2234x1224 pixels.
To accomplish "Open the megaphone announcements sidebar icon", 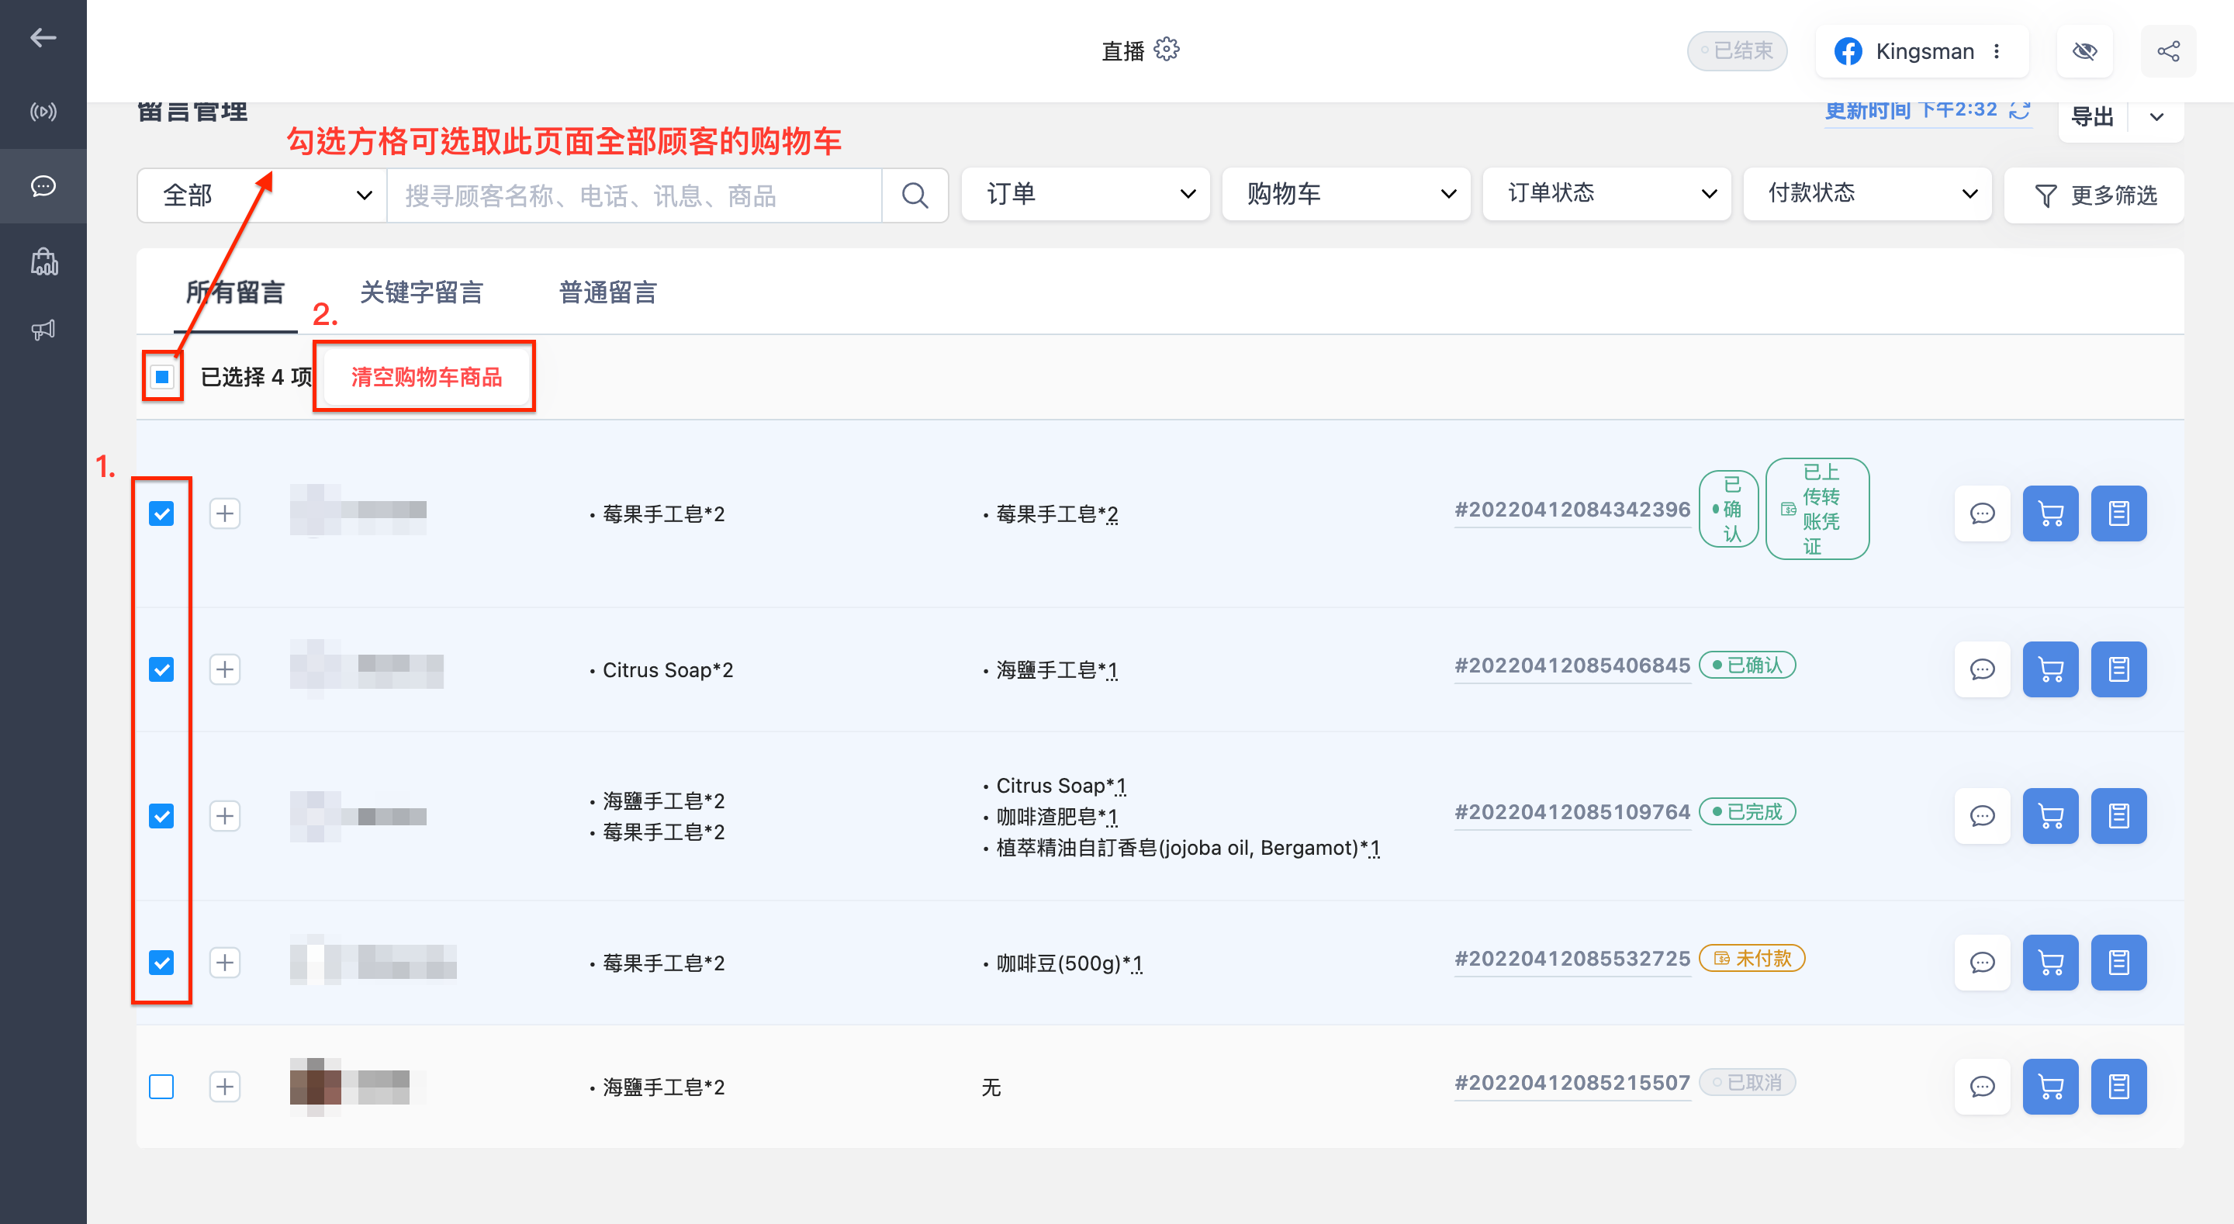I will point(43,330).
